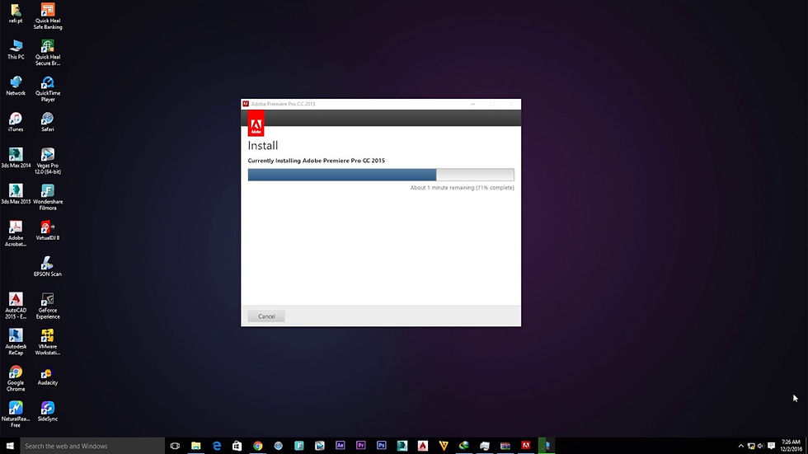This screenshot has height=454, width=808.
Task: Open iTunes from the desktop
Action: (16, 121)
